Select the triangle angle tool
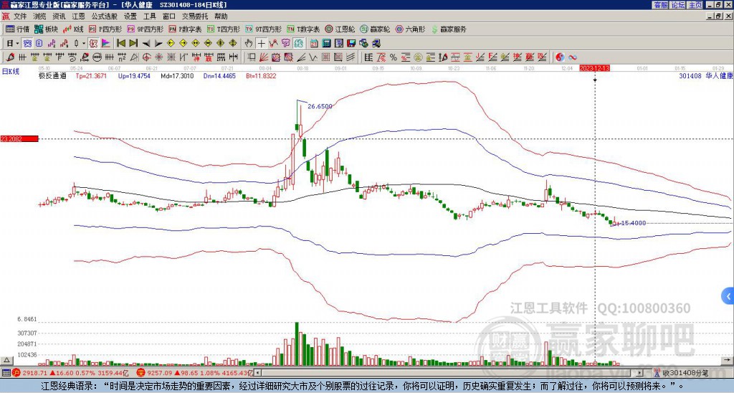This screenshot has width=734, height=393. tap(134, 57)
